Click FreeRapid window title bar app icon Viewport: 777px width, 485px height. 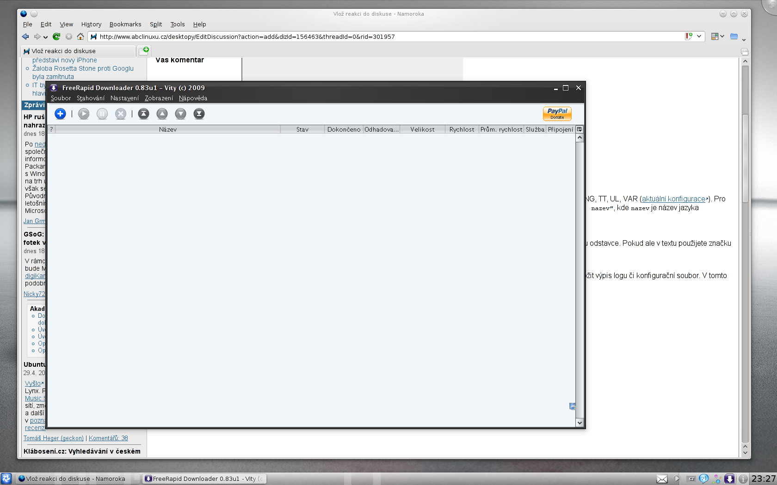(x=54, y=88)
